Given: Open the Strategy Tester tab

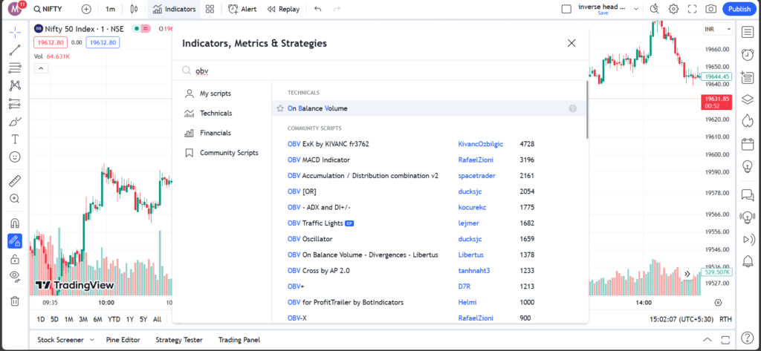Looking at the screenshot, I should point(179,340).
